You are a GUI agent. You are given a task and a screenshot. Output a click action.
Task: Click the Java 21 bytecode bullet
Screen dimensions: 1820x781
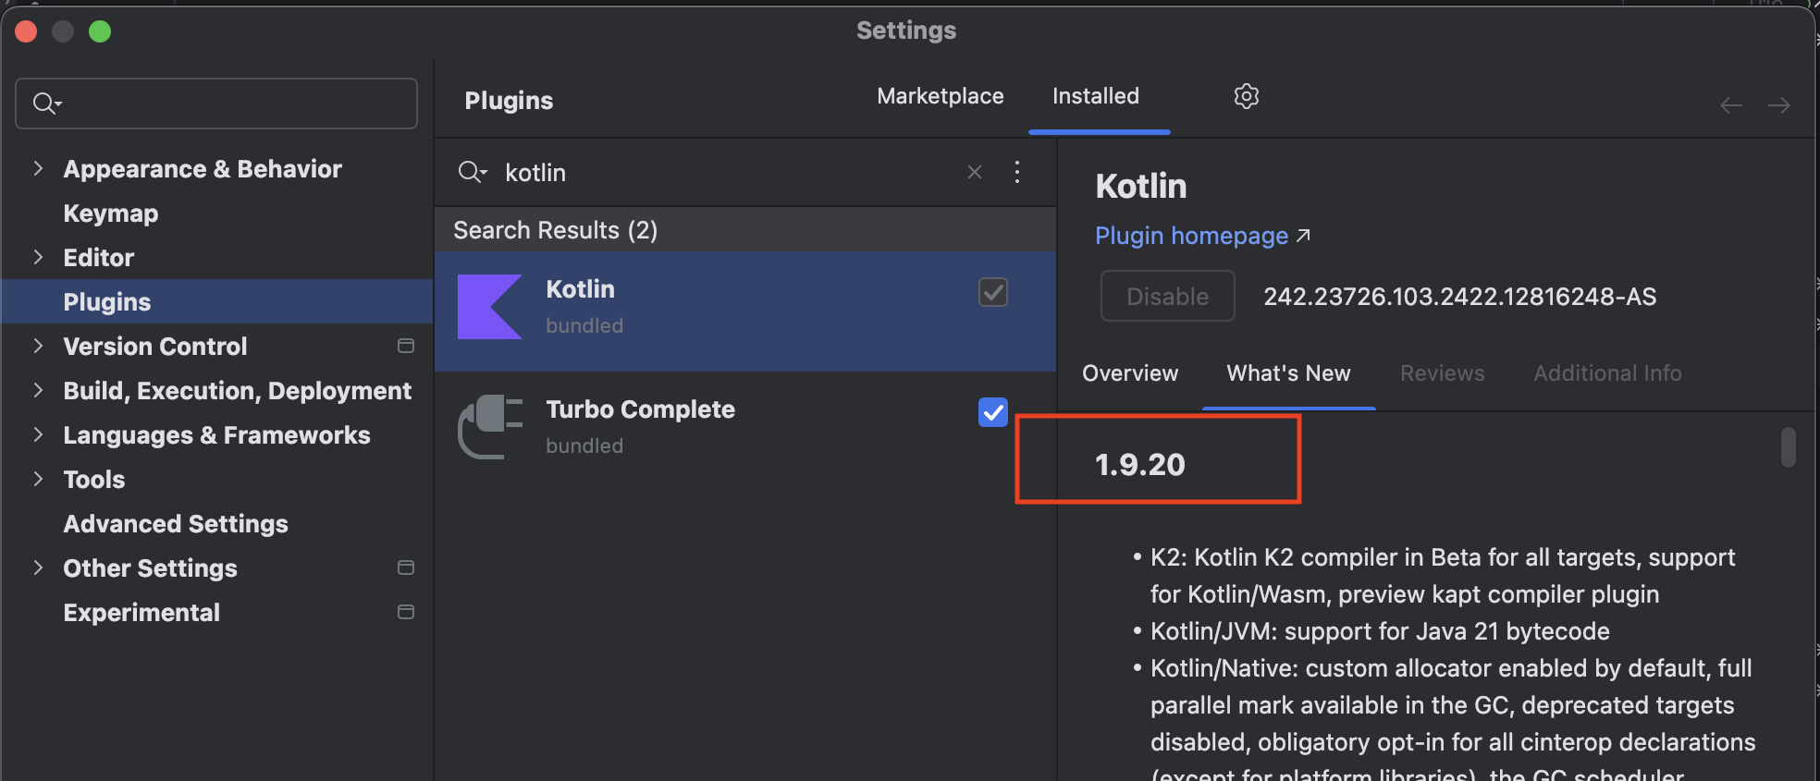1380,631
